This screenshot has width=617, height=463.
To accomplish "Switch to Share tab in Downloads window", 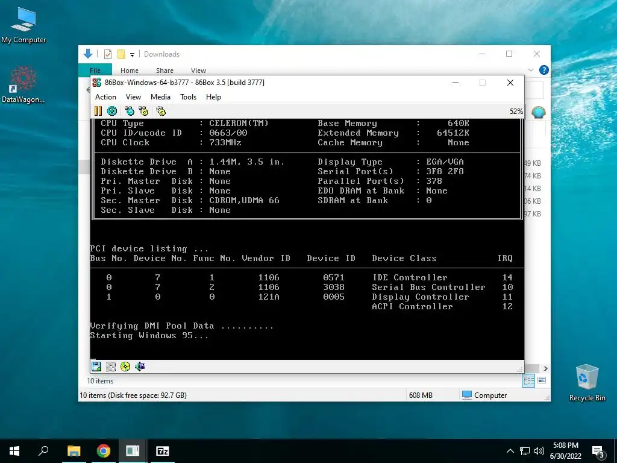I will point(164,71).
